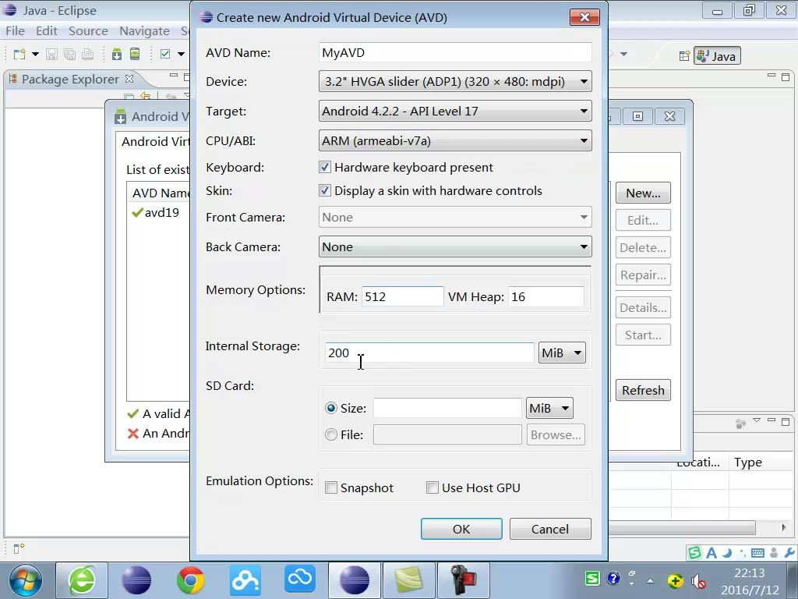This screenshot has height=599, width=798.
Task: Click the yellow-green plus tray icon
Action: [675, 580]
